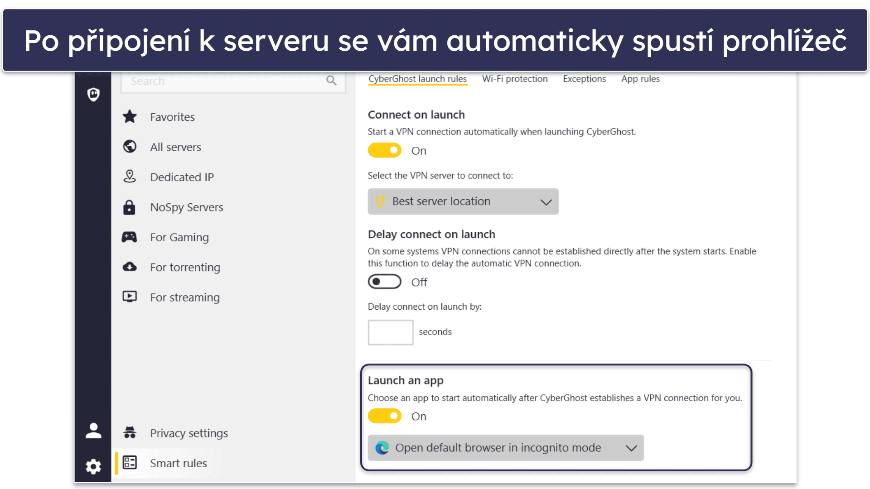Image resolution: width=870 pixels, height=489 pixels.
Task: Go to Dedicated IP section
Action: tap(182, 177)
